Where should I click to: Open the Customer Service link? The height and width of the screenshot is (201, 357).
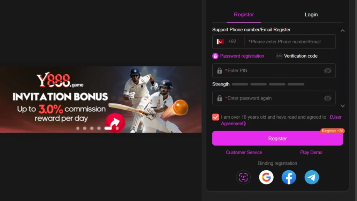click(244, 152)
